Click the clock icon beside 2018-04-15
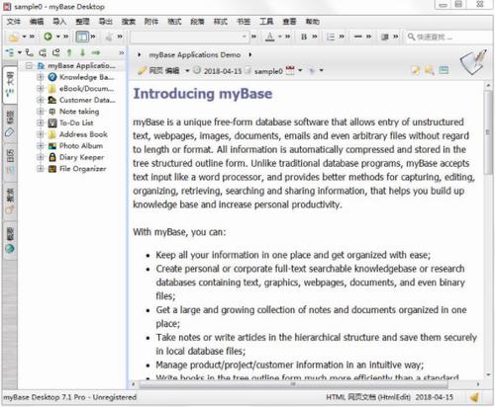 click(197, 70)
